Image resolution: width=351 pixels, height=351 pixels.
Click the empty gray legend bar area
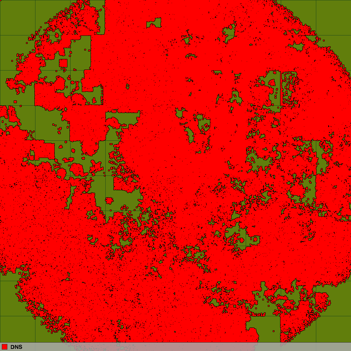click(x=175, y=347)
